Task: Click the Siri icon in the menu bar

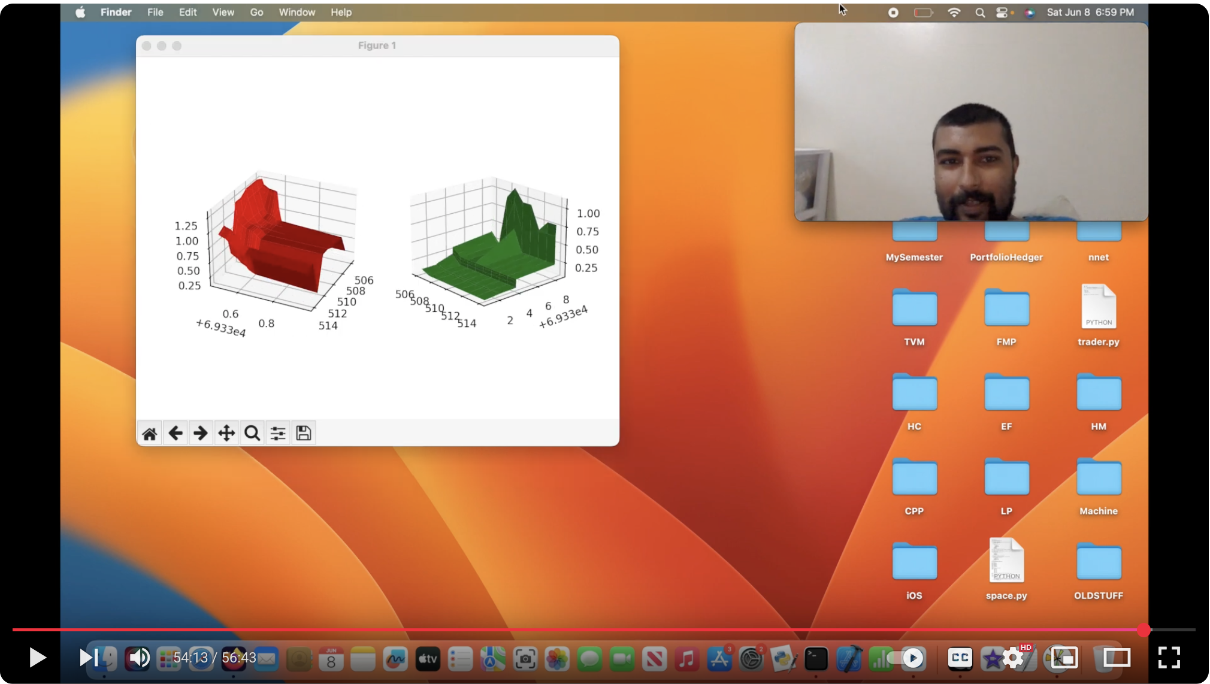Action: point(1030,12)
